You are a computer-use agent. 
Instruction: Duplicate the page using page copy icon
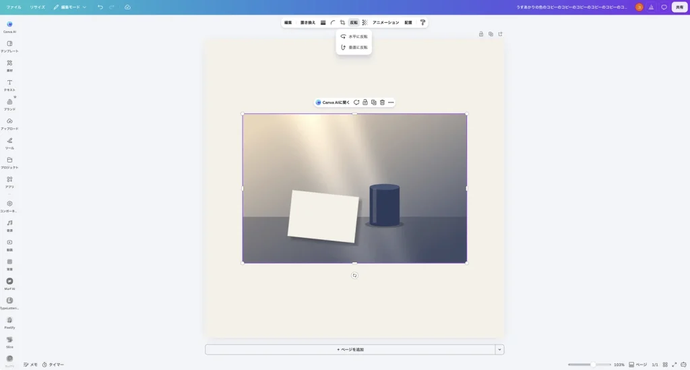(491, 34)
